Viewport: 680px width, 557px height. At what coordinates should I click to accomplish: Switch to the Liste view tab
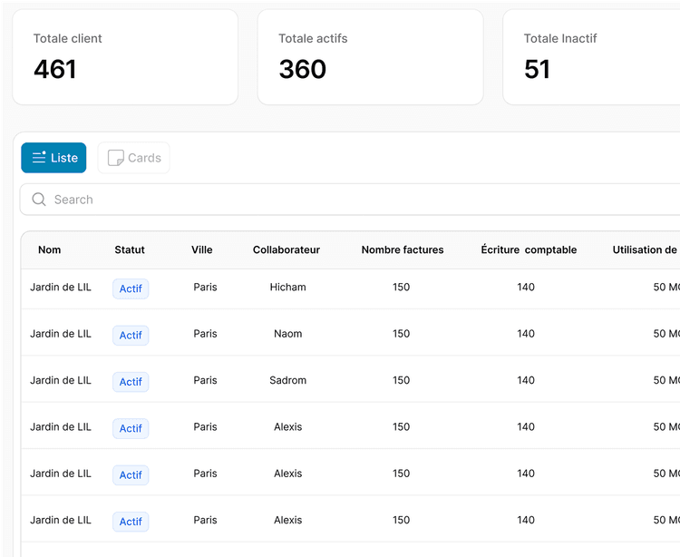53,158
